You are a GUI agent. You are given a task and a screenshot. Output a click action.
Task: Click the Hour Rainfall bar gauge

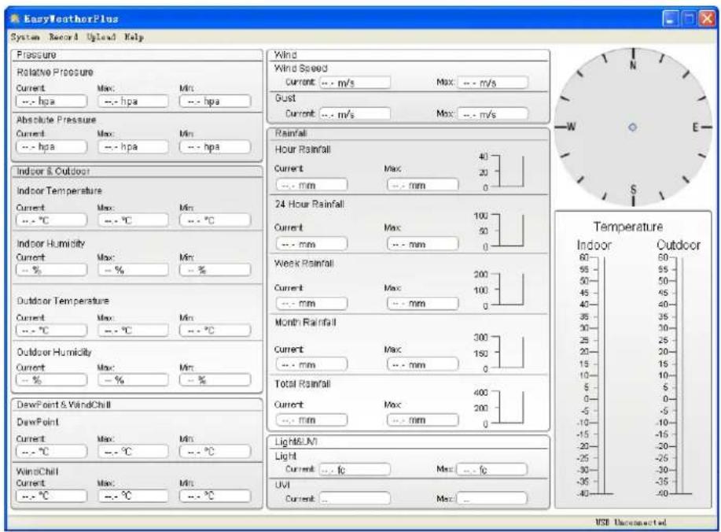[x=502, y=172]
